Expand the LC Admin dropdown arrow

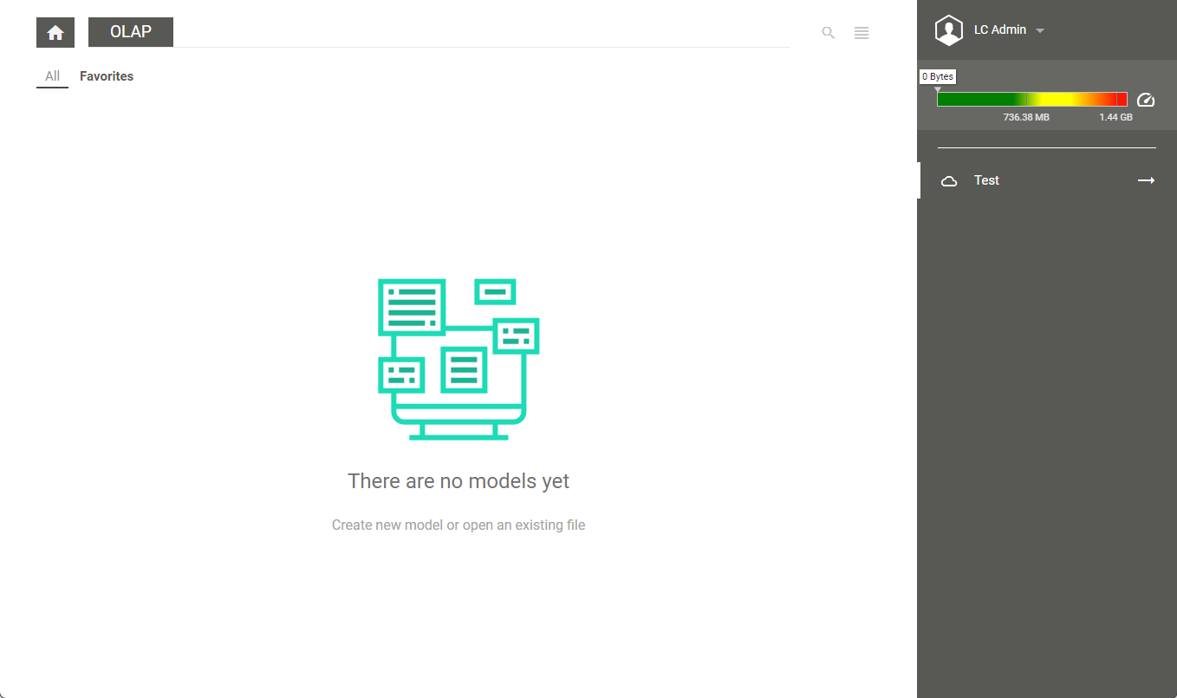[1040, 31]
